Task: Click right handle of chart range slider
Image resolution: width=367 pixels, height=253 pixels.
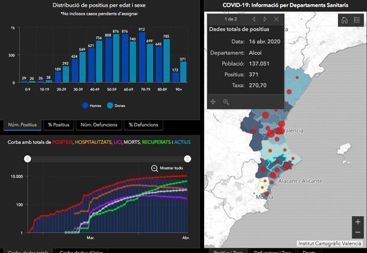Action: (188, 158)
